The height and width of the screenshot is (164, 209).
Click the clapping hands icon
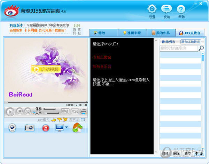click(65, 120)
